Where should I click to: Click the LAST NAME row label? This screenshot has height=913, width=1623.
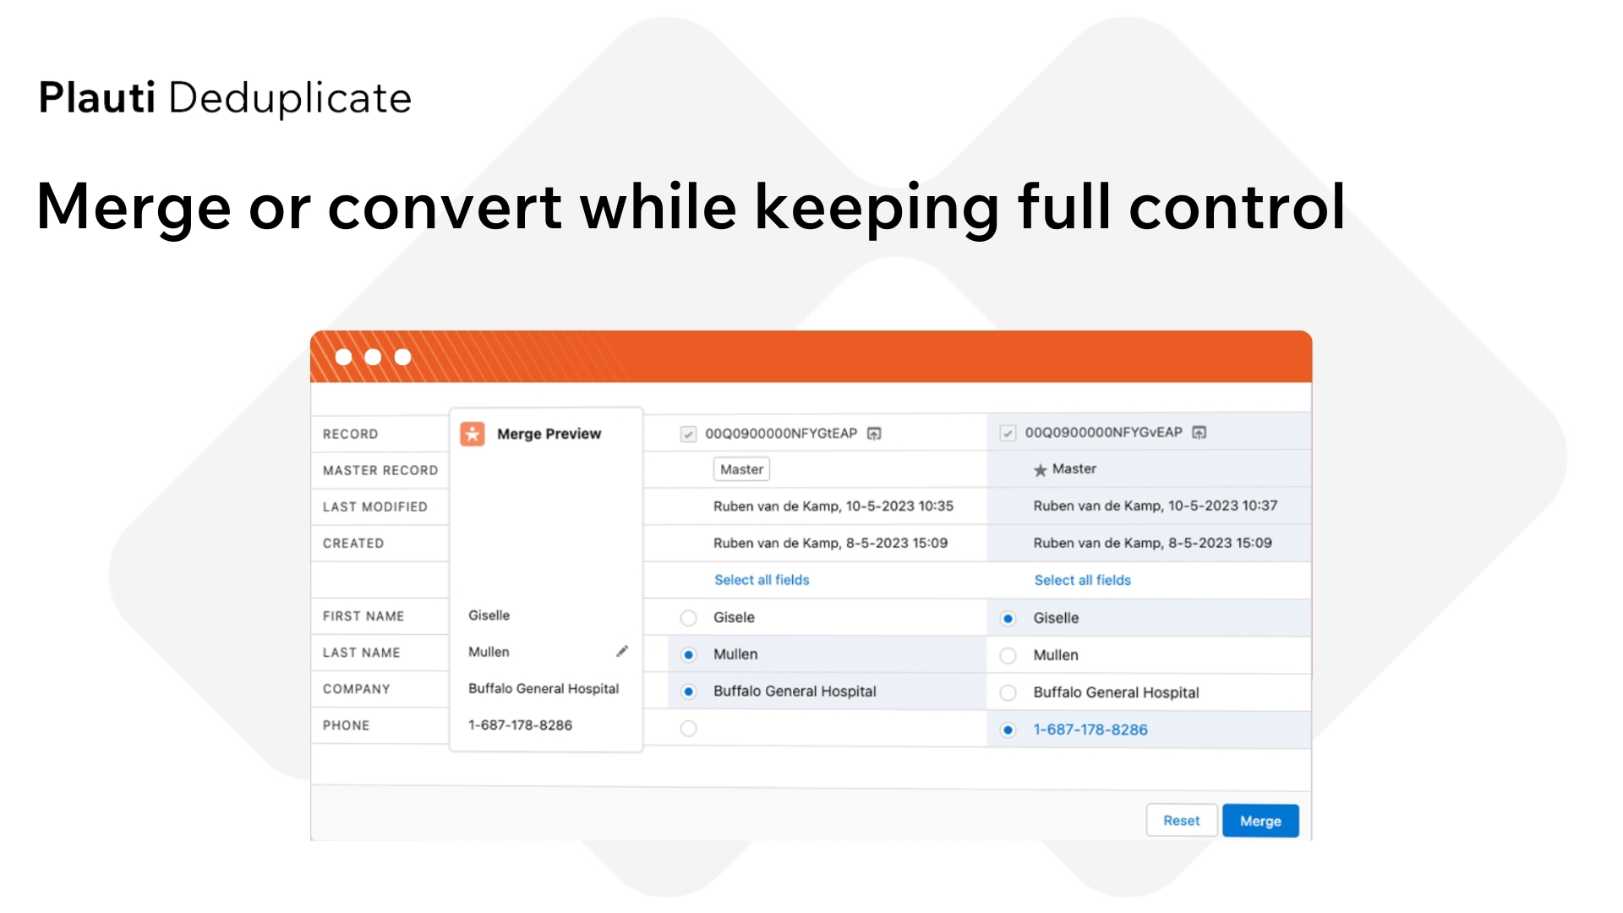point(361,653)
